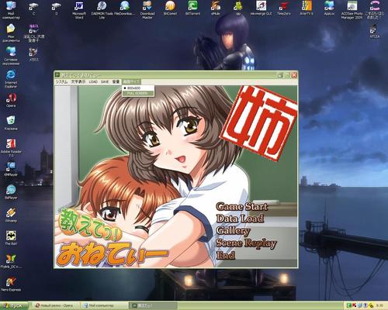
Task: Open the D drive desktop shortcut
Action: click(57, 9)
